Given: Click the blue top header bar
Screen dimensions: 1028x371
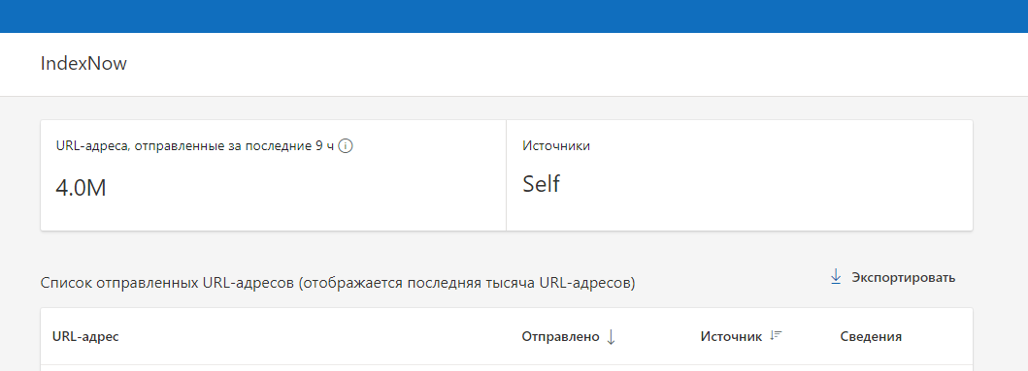Looking at the screenshot, I should click(514, 16).
